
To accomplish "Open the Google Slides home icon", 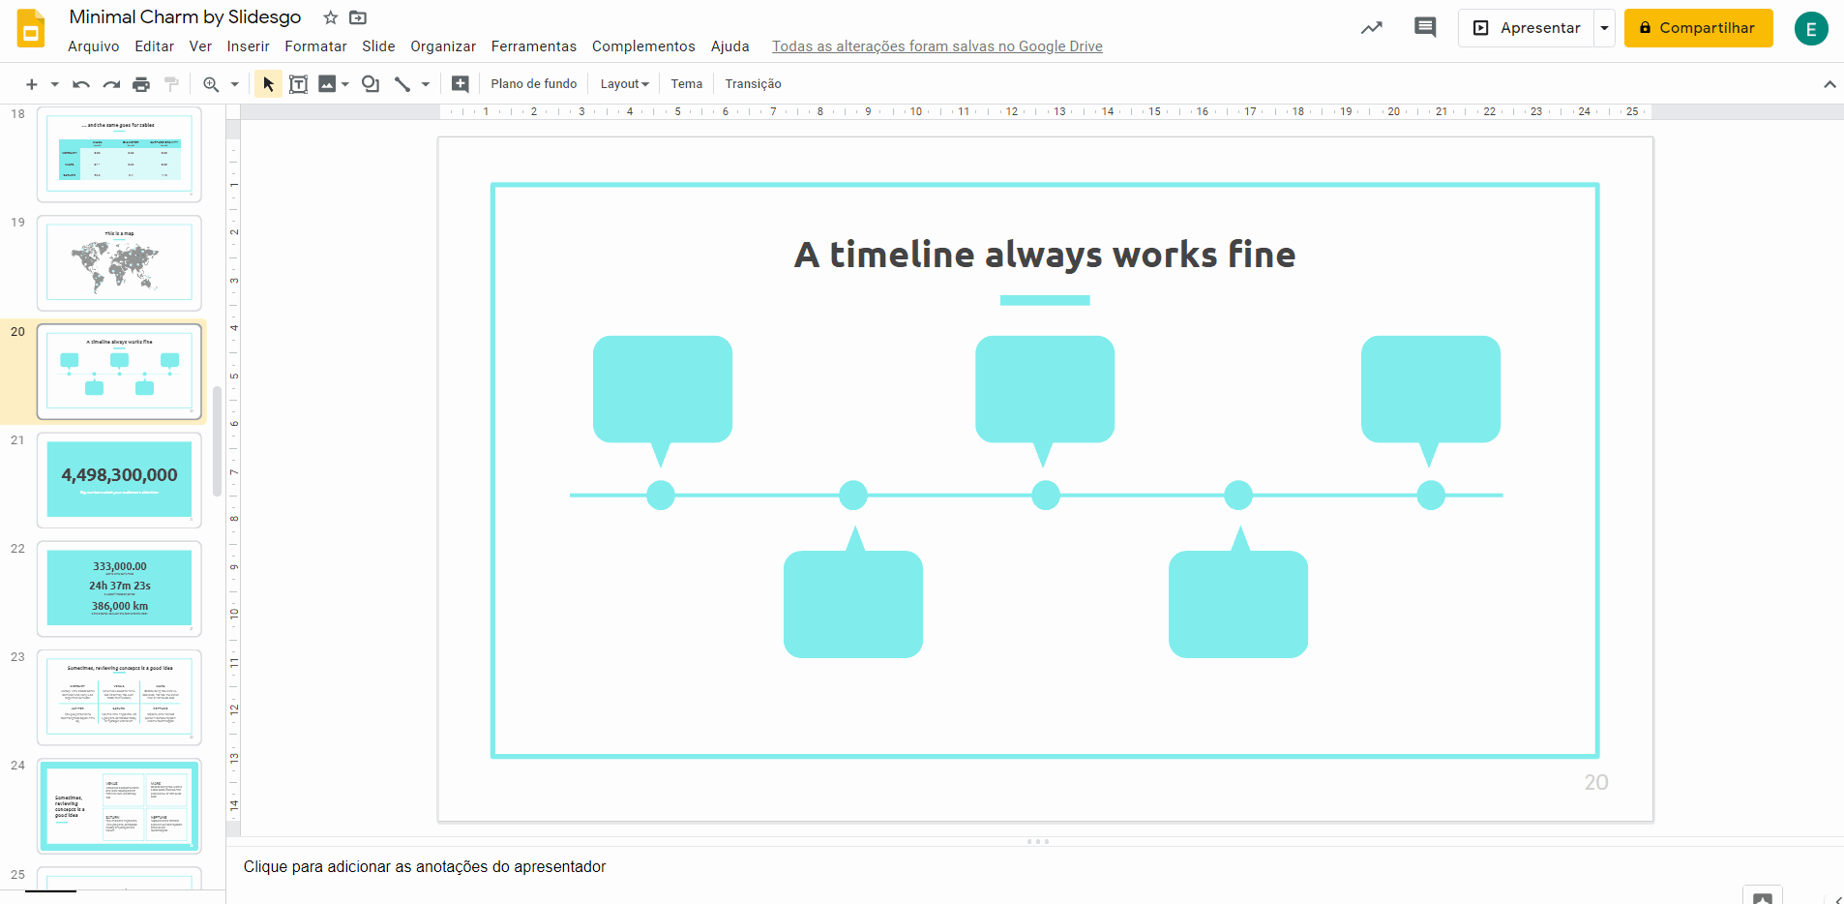I will pos(31,29).
